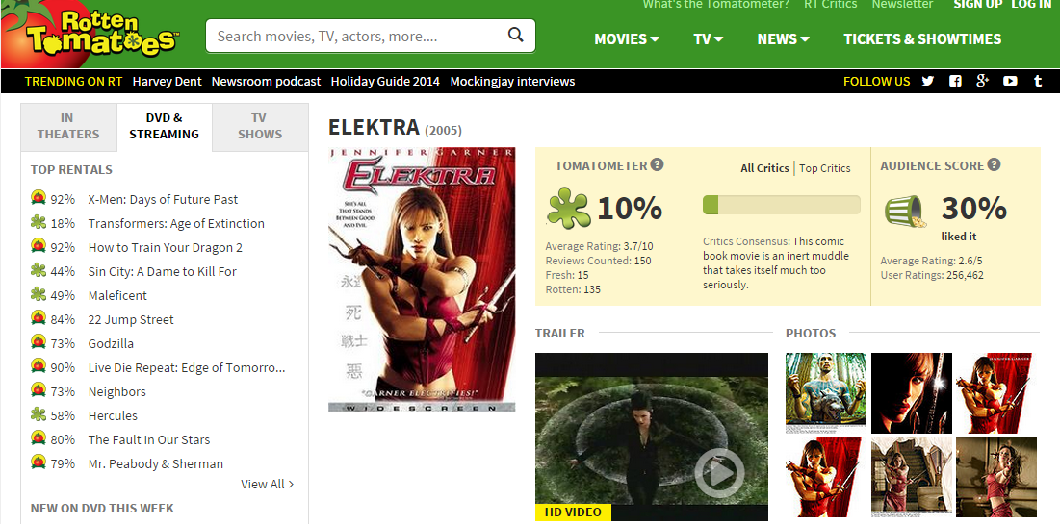Open the YouTube follow icon
This screenshot has height=525, width=1060.
[x=1010, y=81]
